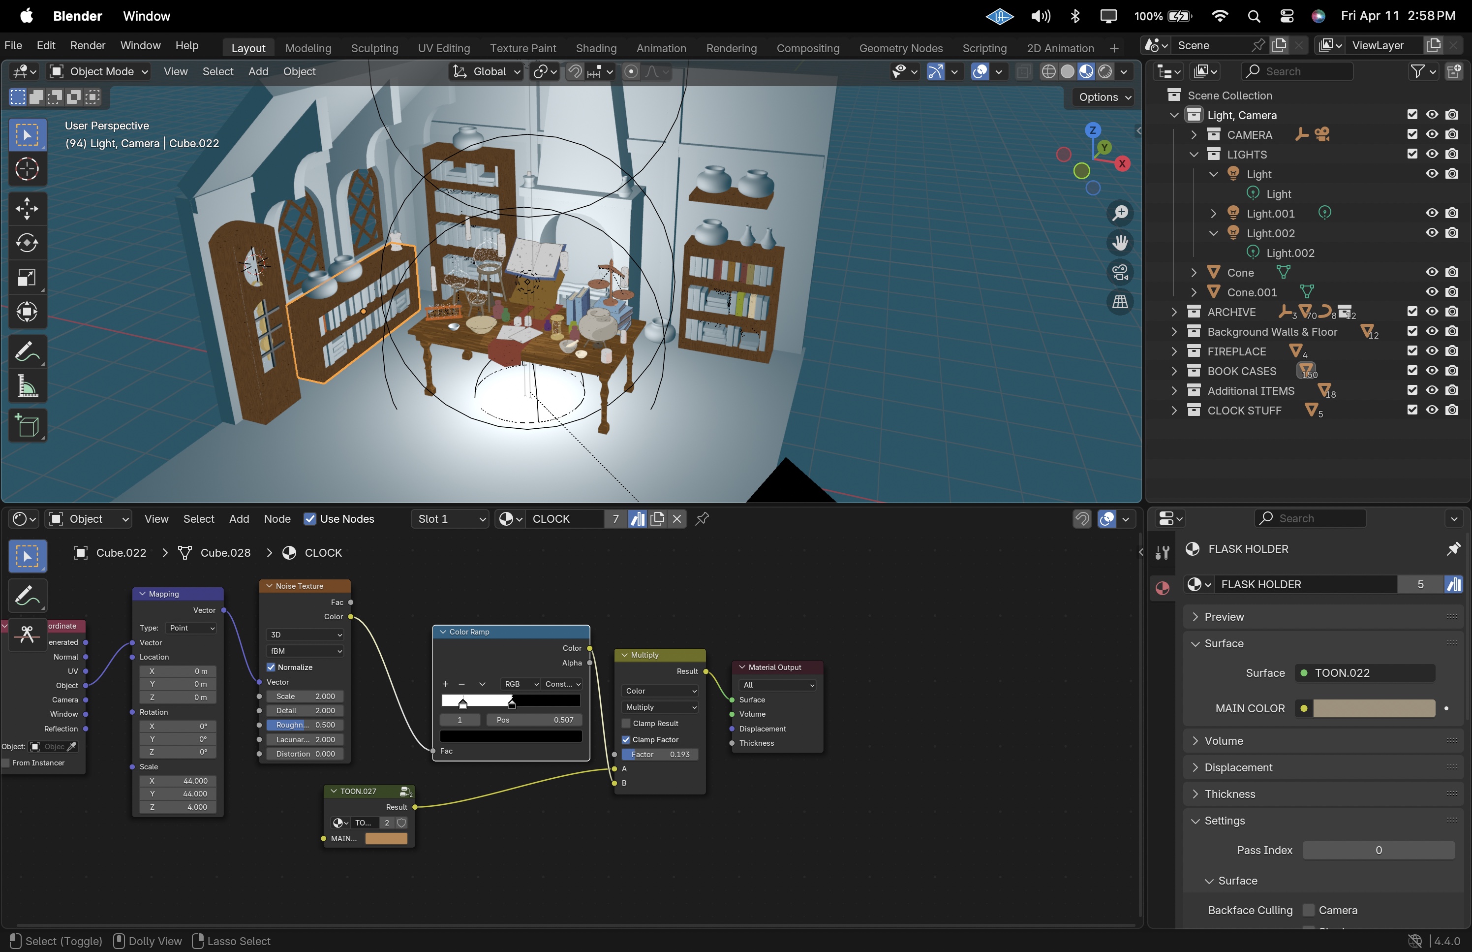
Task: Click the viewport Options button
Action: click(x=1104, y=97)
